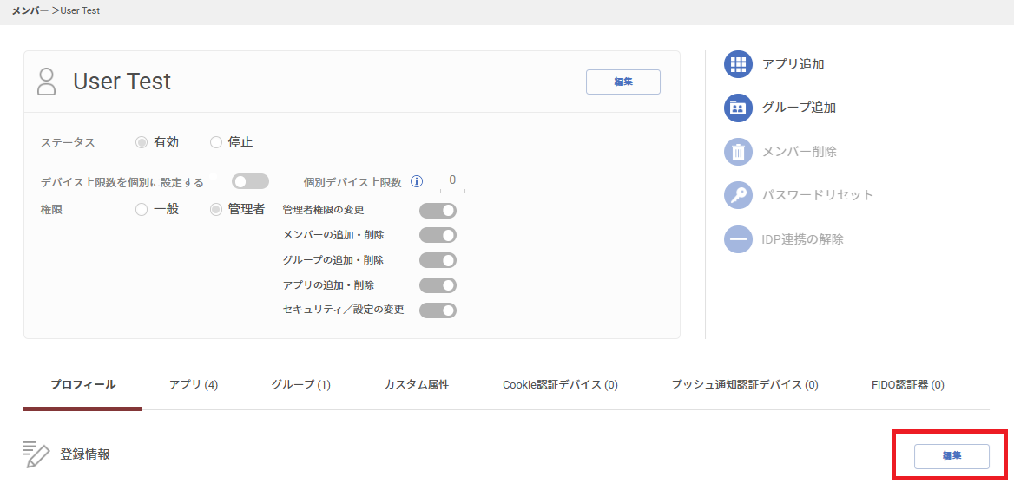Open the プッシュ通知認証デバイス (0) tab
The image size is (1014, 503).
pos(745,385)
